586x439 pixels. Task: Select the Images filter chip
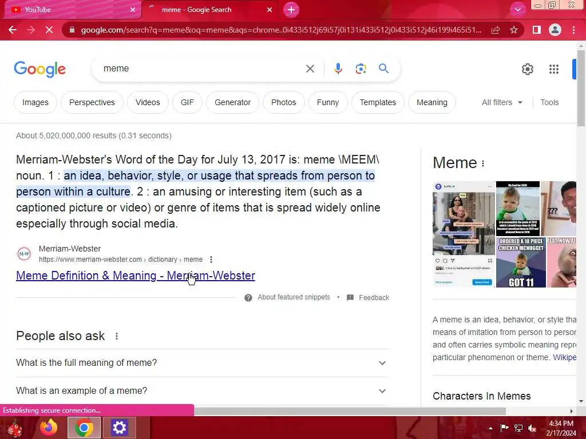[35, 102]
